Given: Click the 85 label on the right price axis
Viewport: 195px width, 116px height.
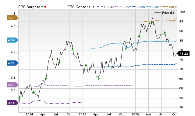Looking at the screenshot, I should [181, 41].
